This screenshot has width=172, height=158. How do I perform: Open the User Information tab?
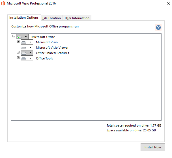[x=77, y=18]
